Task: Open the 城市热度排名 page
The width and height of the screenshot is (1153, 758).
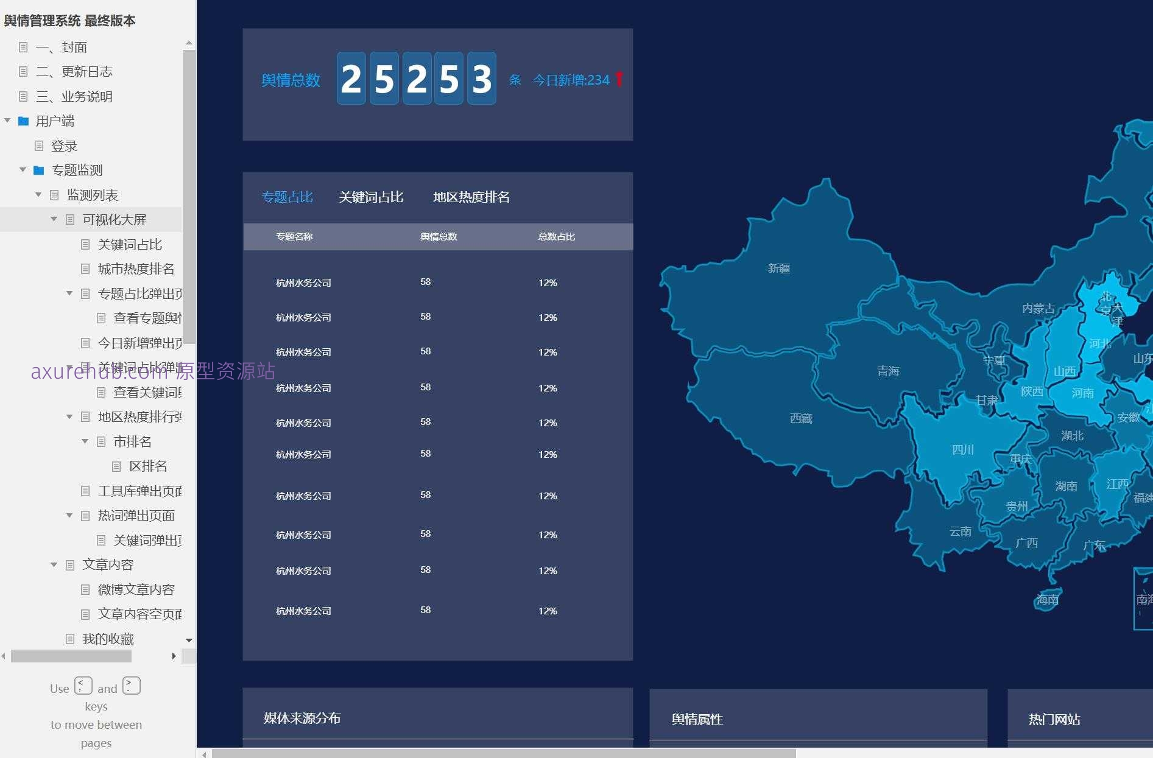Action: 136,269
